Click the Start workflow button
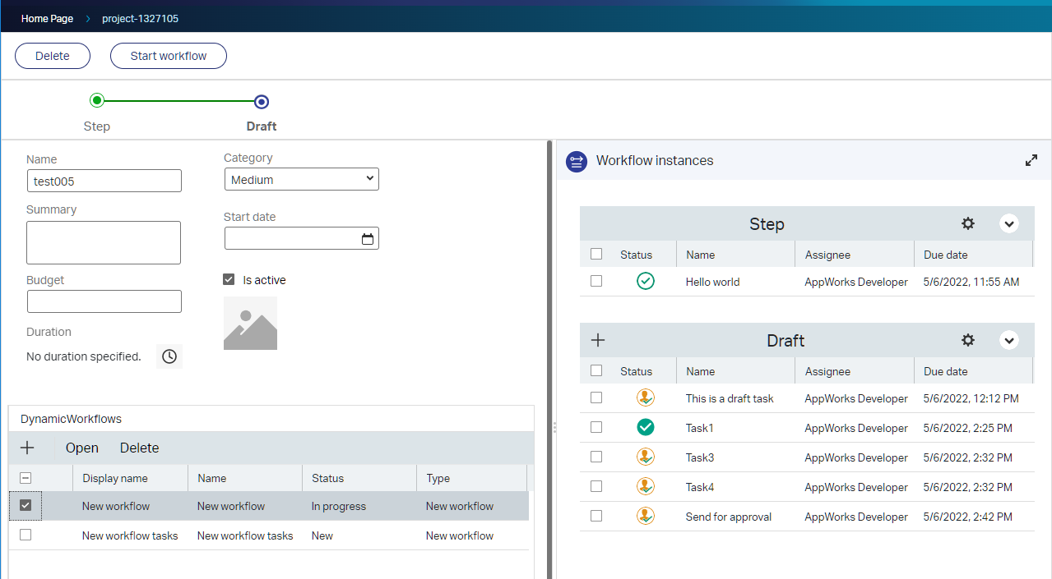1052x579 pixels. coord(169,56)
